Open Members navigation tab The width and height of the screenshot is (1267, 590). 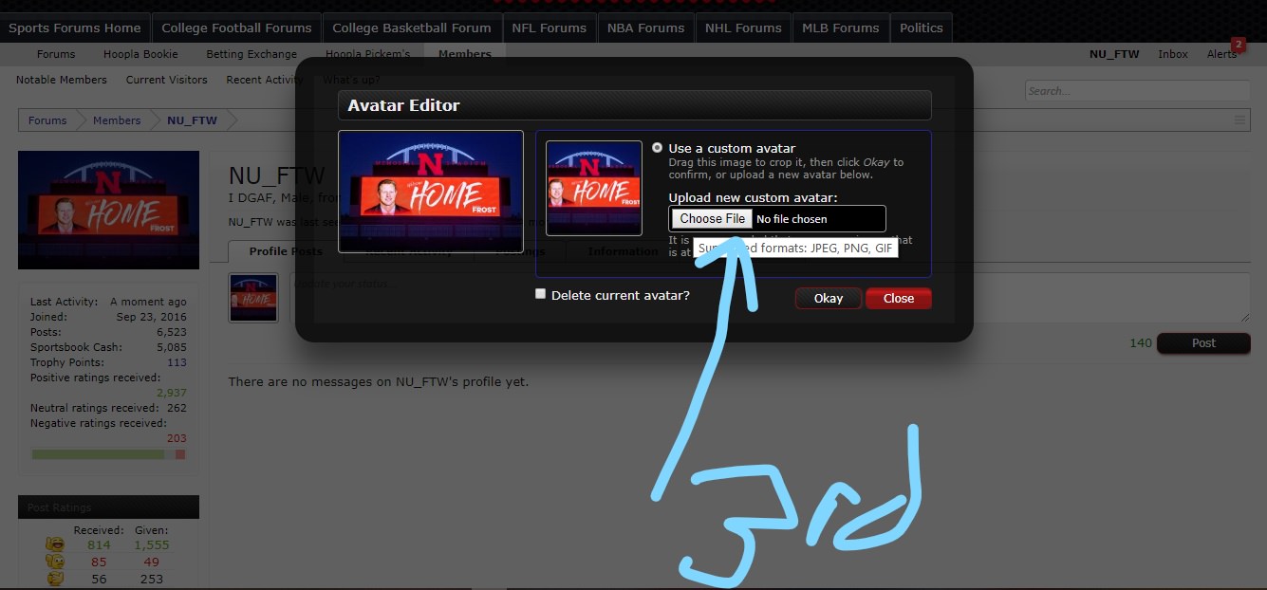tap(465, 54)
